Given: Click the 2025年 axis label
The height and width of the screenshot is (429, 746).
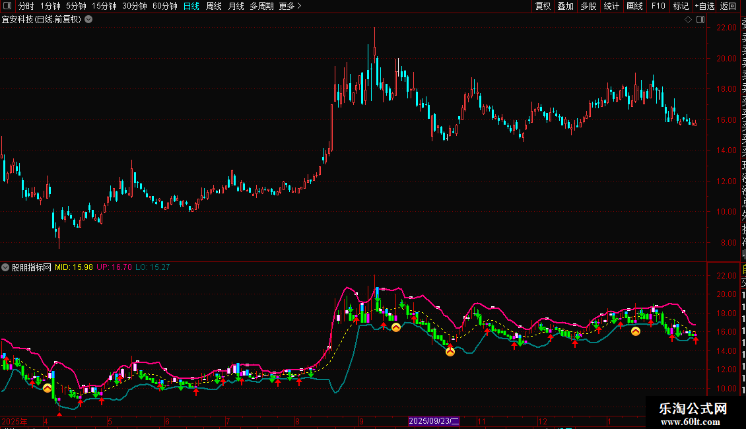Looking at the screenshot, I should pyautogui.click(x=15, y=421).
